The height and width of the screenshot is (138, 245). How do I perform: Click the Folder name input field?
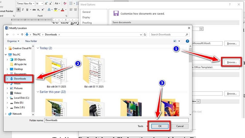[116, 120]
